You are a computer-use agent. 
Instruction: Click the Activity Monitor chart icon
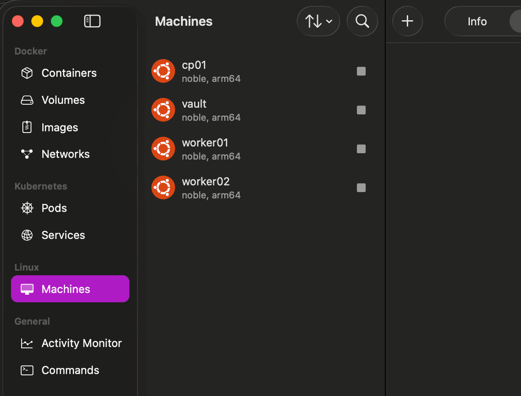click(x=27, y=343)
